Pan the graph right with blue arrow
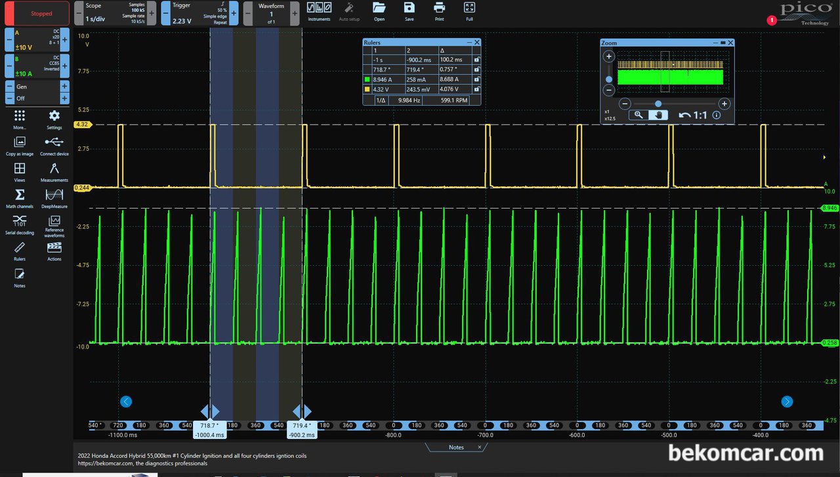The height and width of the screenshot is (477, 840). pos(787,402)
